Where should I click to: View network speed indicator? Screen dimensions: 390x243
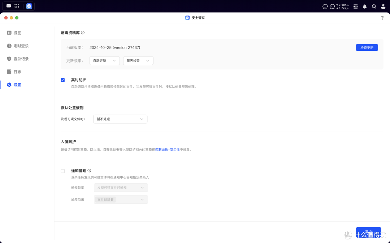342,6
